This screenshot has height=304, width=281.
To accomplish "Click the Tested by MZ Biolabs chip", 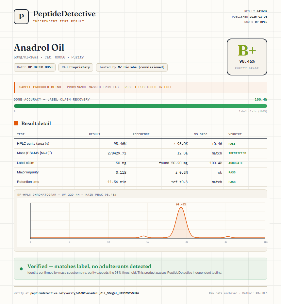I will coord(132,67).
